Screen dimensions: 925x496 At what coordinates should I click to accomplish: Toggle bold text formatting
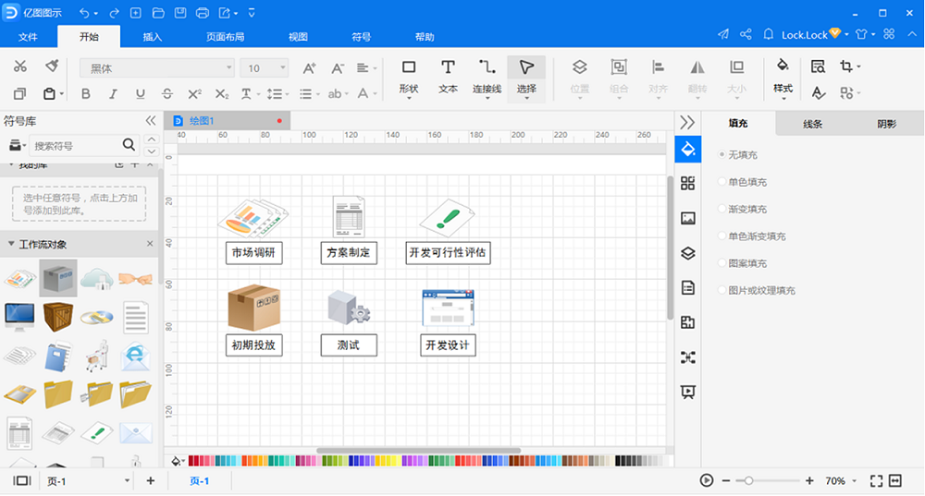pos(85,93)
